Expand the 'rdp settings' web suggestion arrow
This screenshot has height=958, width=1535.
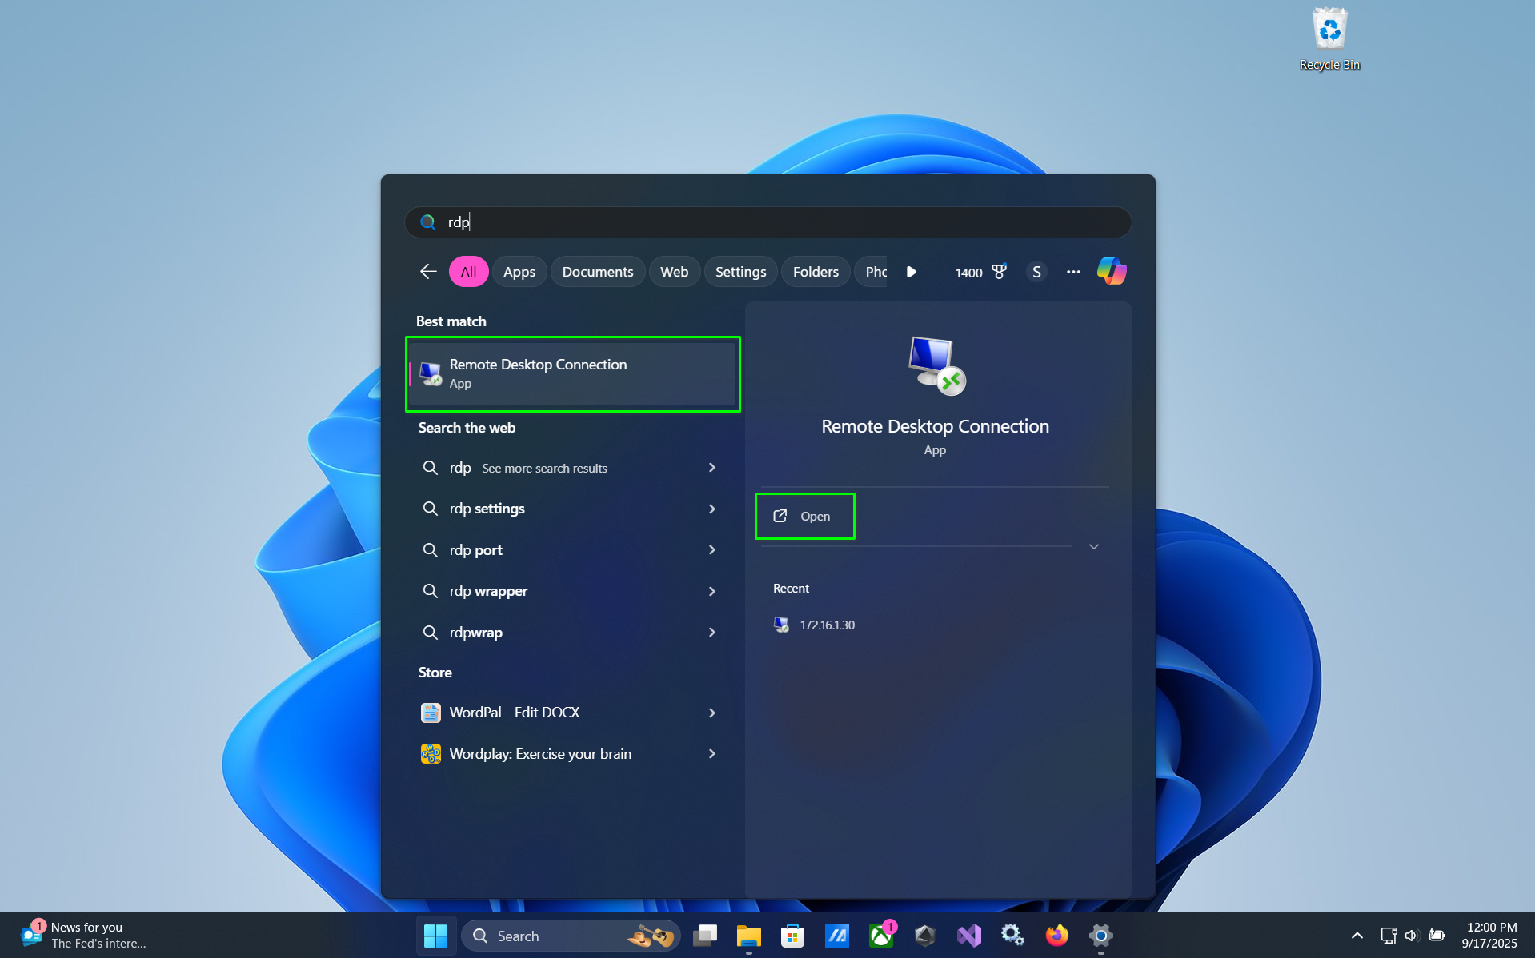pyautogui.click(x=711, y=509)
